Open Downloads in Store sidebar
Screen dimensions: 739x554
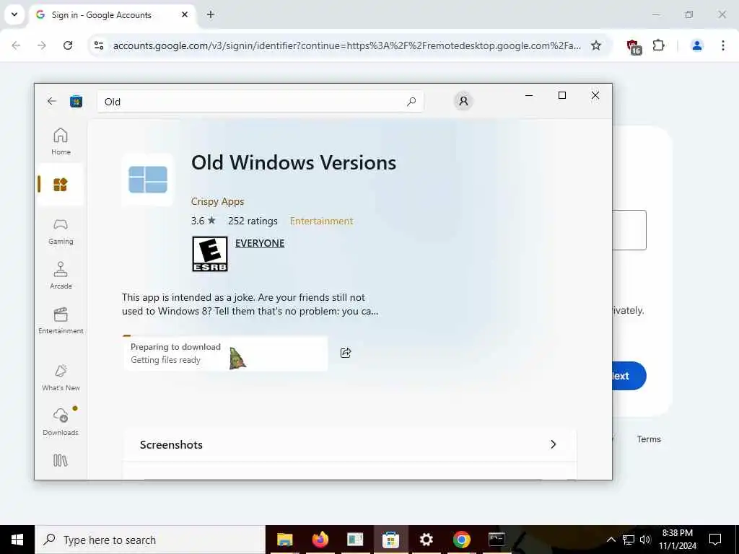coord(61,421)
